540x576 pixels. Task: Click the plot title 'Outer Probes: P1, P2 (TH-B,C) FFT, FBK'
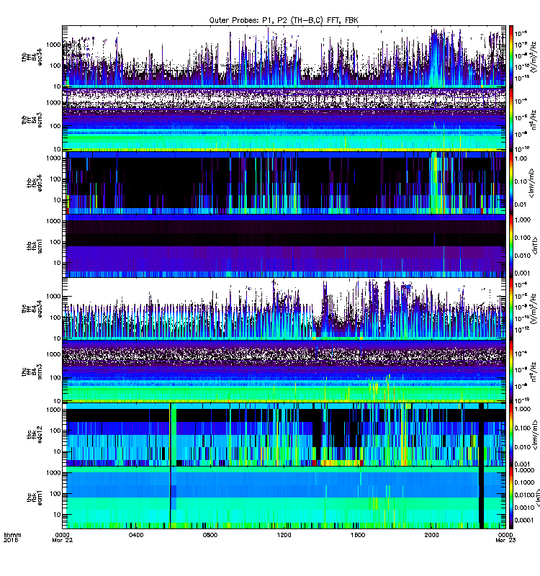pos(283,21)
